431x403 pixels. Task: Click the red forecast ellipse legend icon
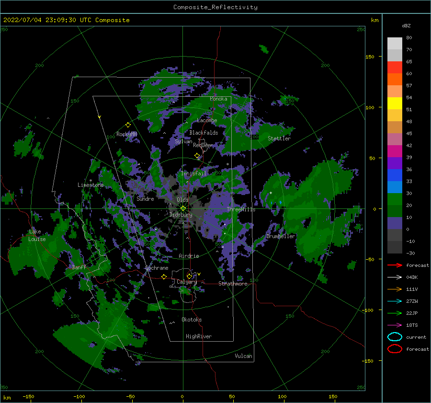pos(395,349)
